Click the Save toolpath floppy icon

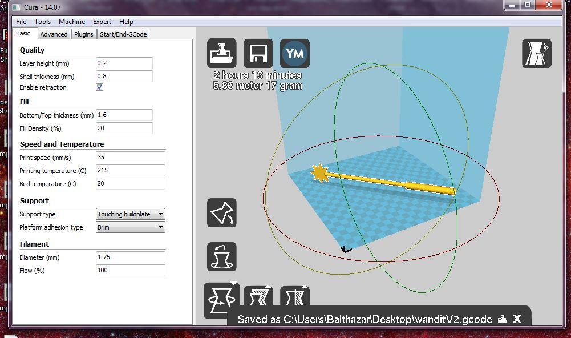point(258,53)
